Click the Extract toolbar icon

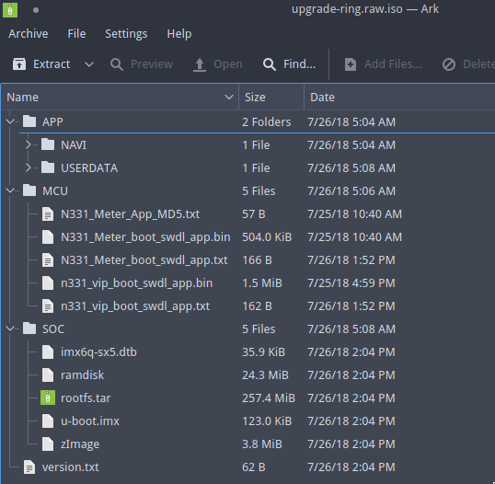19,64
